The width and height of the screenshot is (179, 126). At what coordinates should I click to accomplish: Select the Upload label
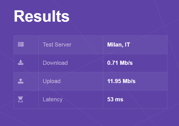51,81
